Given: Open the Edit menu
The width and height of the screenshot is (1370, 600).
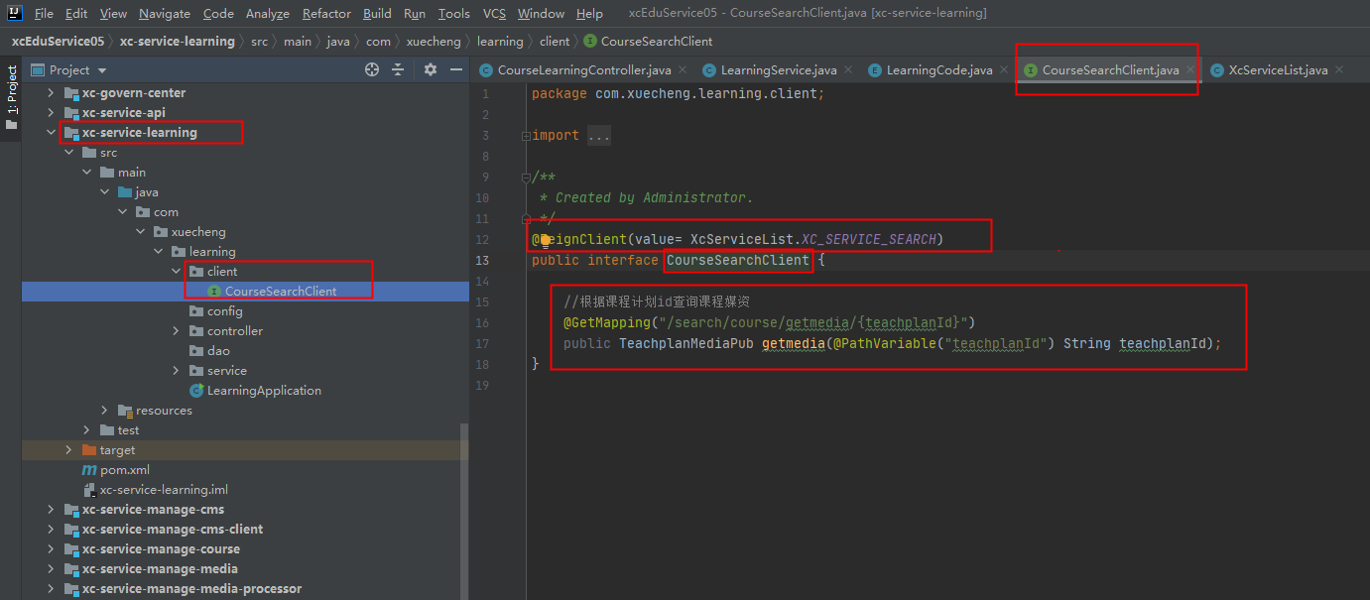Looking at the screenshot, I should (x=76, y=14).
